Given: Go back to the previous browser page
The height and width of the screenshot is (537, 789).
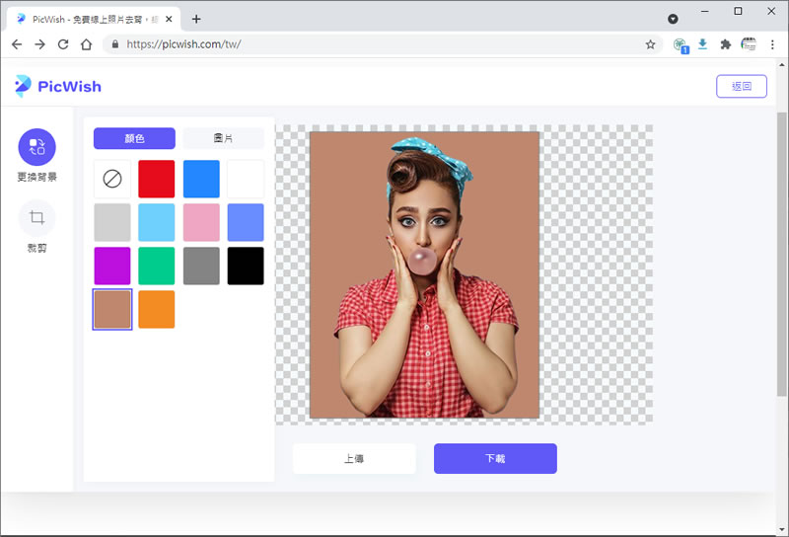Looking at the screenshot, I should pos(17,44).
